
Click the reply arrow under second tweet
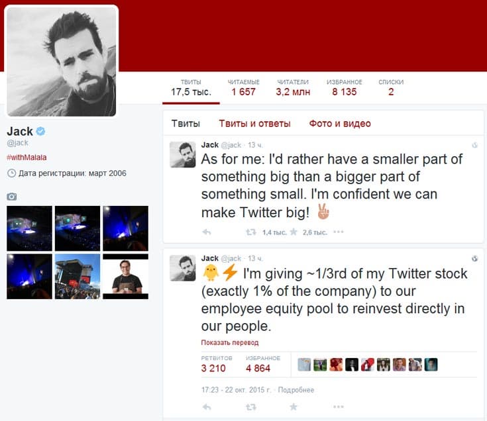(206, 406)
